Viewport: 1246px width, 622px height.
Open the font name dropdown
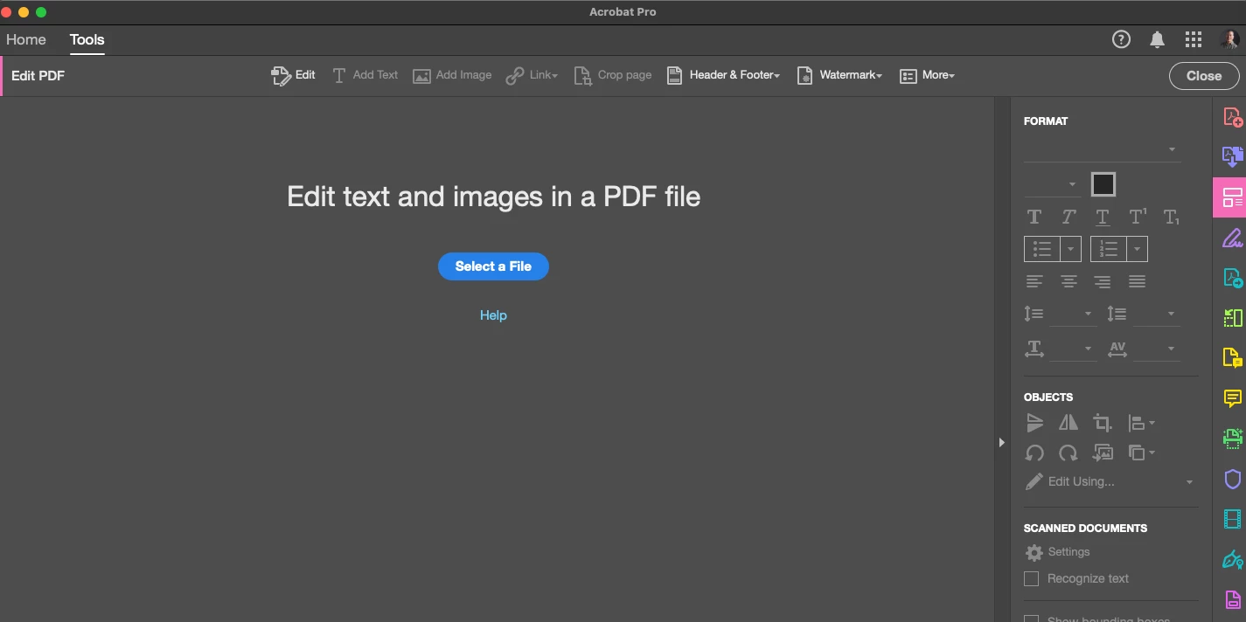tap(1102, 149)
